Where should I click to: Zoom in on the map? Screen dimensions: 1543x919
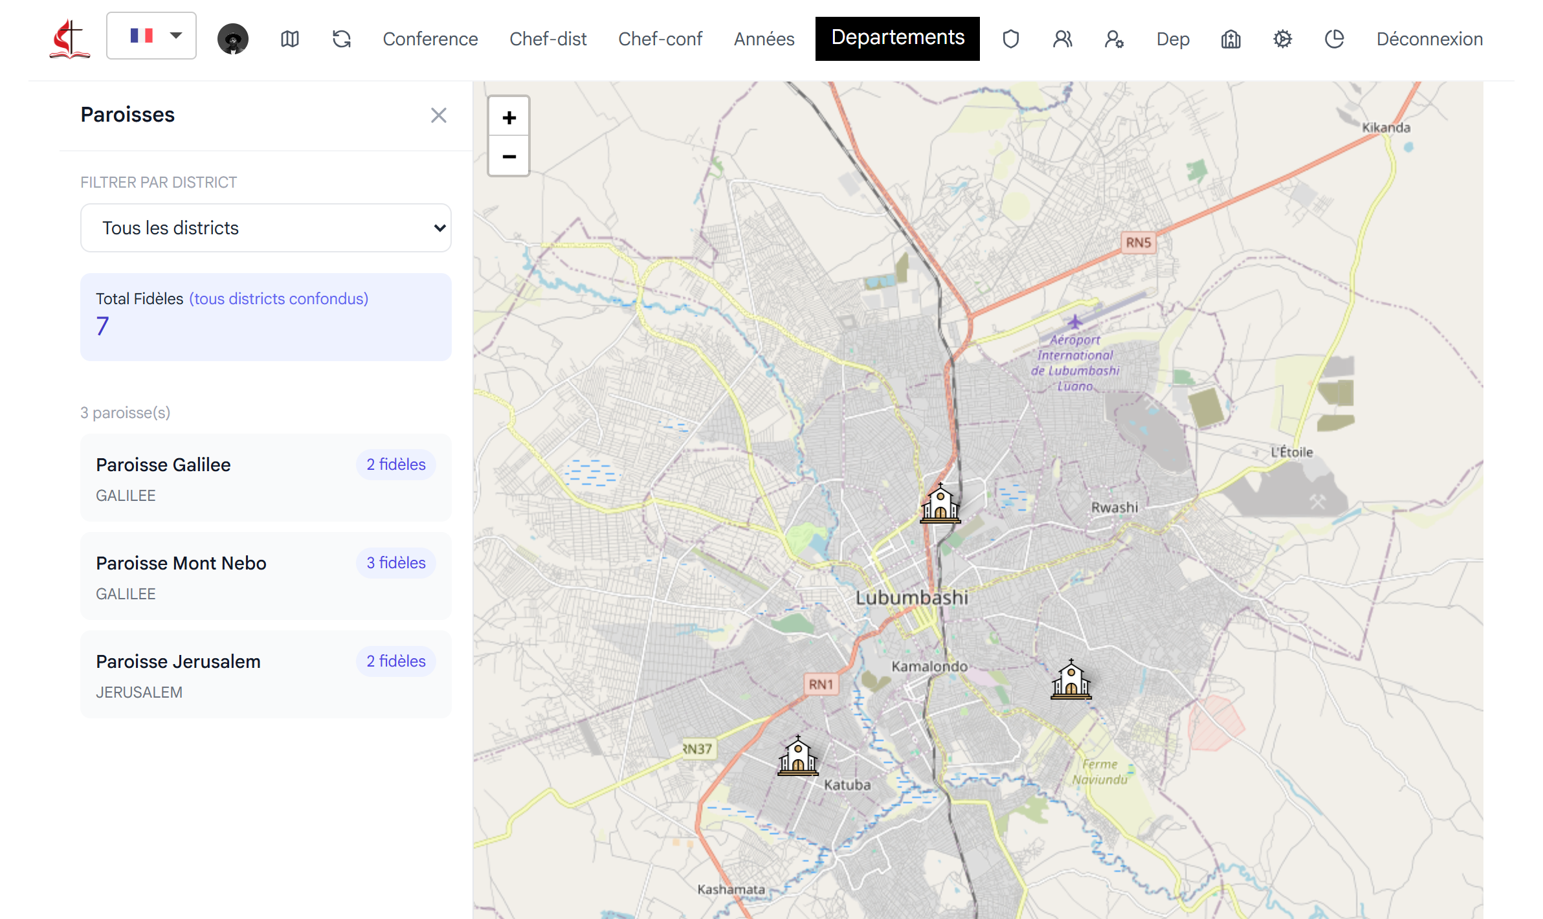(509, 117)
